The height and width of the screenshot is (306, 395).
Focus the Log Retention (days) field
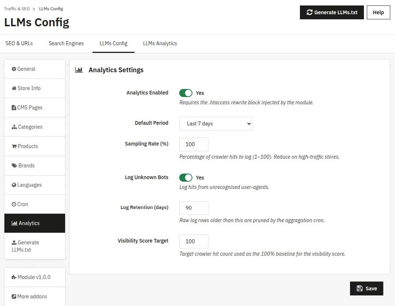click(194, 208)
